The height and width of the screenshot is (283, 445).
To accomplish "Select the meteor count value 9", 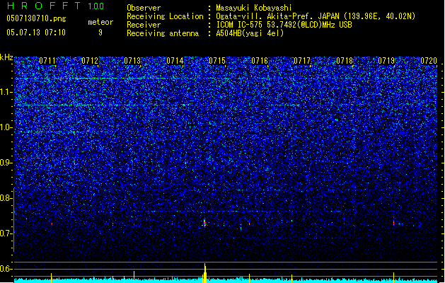I will [100, 33].
